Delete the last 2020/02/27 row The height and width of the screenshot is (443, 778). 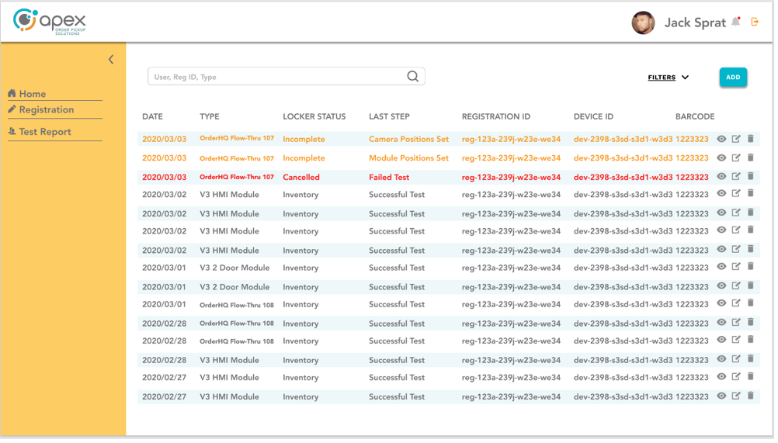tap(751, 396)
